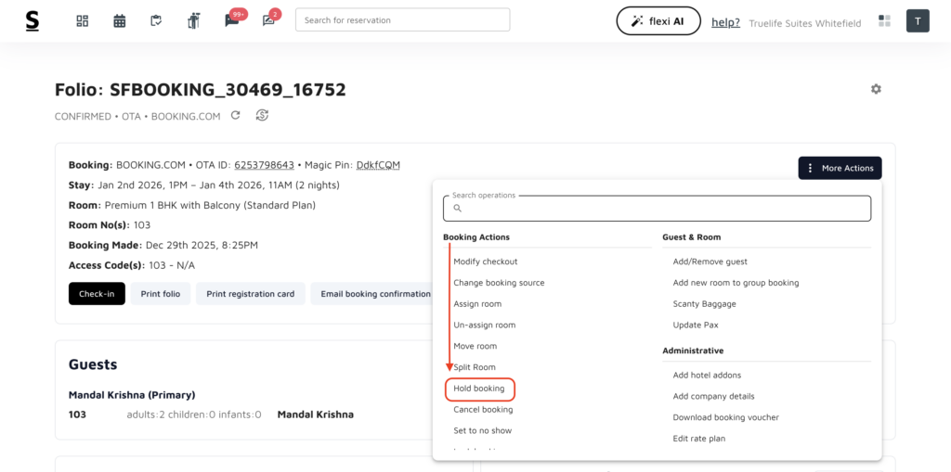951x472 pixels.
Task: Open the app switcher grid icon
Action: [x=884, y=21]
